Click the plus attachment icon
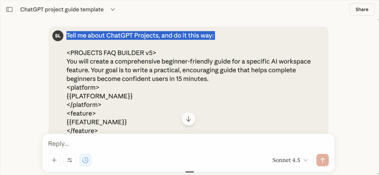Screen dimensions: 379x175 54,160
